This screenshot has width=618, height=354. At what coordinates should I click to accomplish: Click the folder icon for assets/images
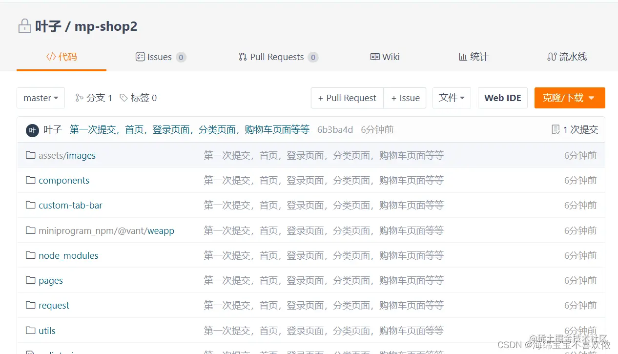point(31,155)
